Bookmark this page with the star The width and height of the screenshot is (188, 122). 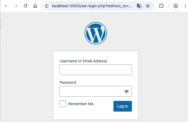point(148,6)
